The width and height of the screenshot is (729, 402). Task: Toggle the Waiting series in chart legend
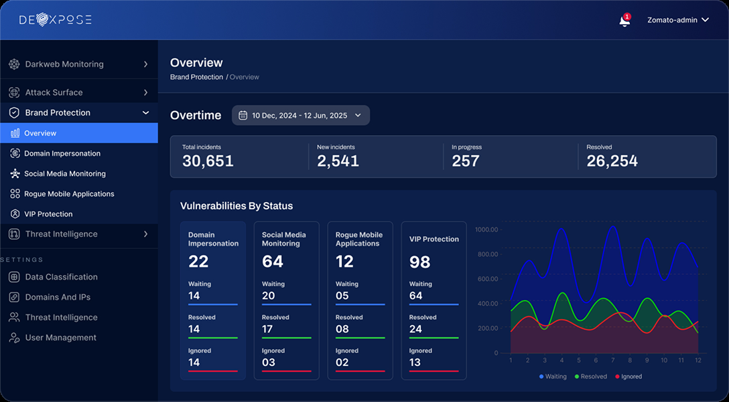pos(553,377)
